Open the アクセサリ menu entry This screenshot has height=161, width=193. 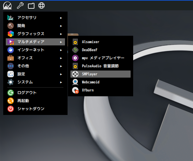(x=35, y=18)
